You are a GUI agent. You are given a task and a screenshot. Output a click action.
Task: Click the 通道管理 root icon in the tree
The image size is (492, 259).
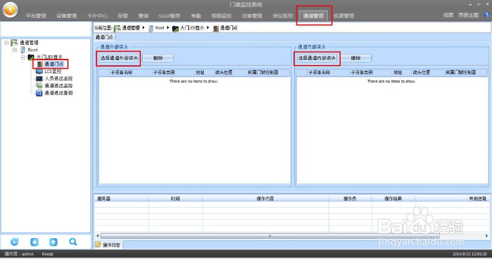pos(14,42)
